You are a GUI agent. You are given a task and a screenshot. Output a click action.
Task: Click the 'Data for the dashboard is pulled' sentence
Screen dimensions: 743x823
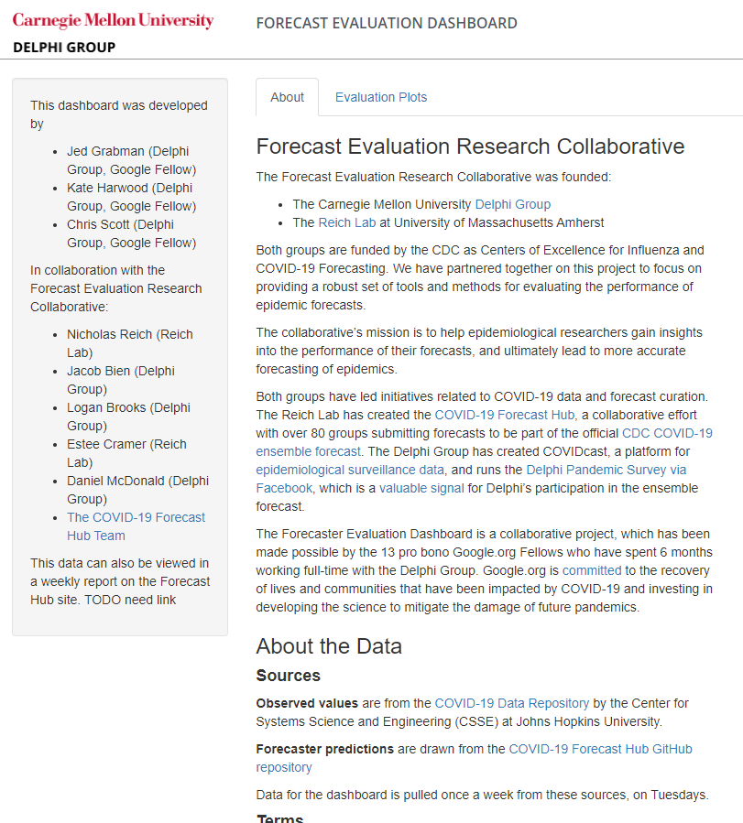[483, 795]
